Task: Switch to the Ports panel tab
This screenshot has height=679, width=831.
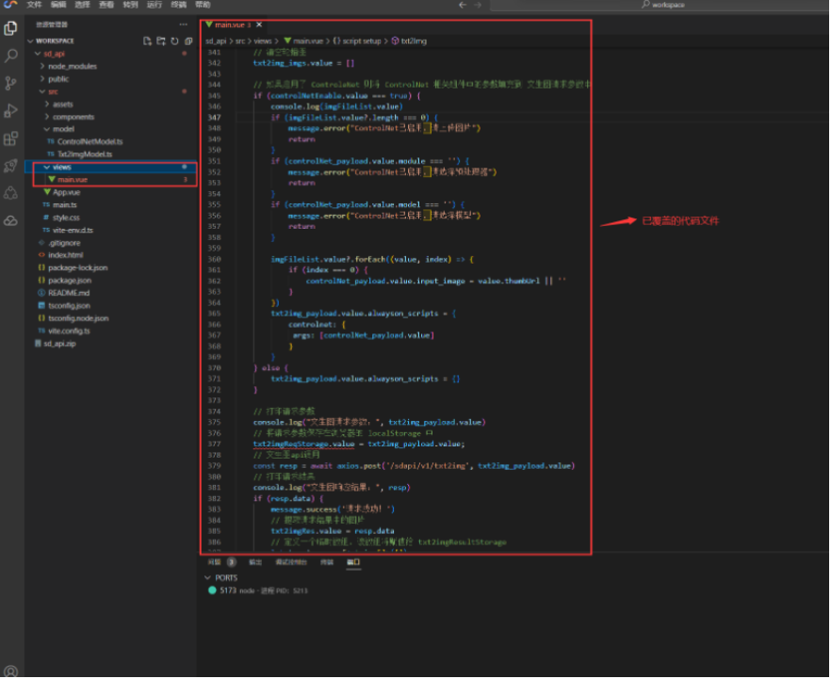Action: [x=353, y=562]
